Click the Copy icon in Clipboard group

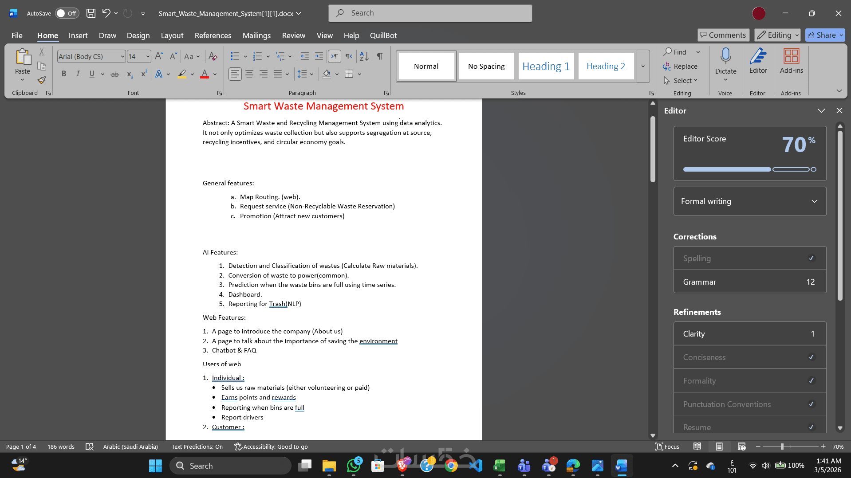tap(42, 66)
